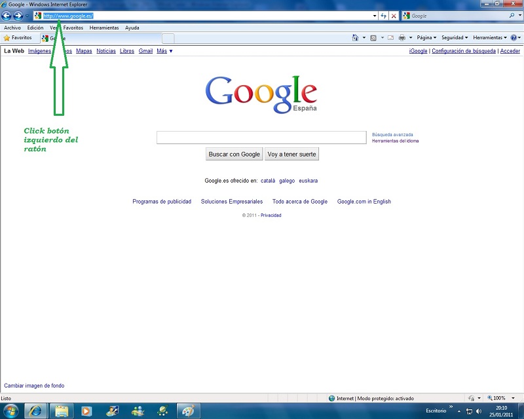Open the Página command bar menu
Image resolution: width=524 pixels, height=419 pixels.
(426, 38)
